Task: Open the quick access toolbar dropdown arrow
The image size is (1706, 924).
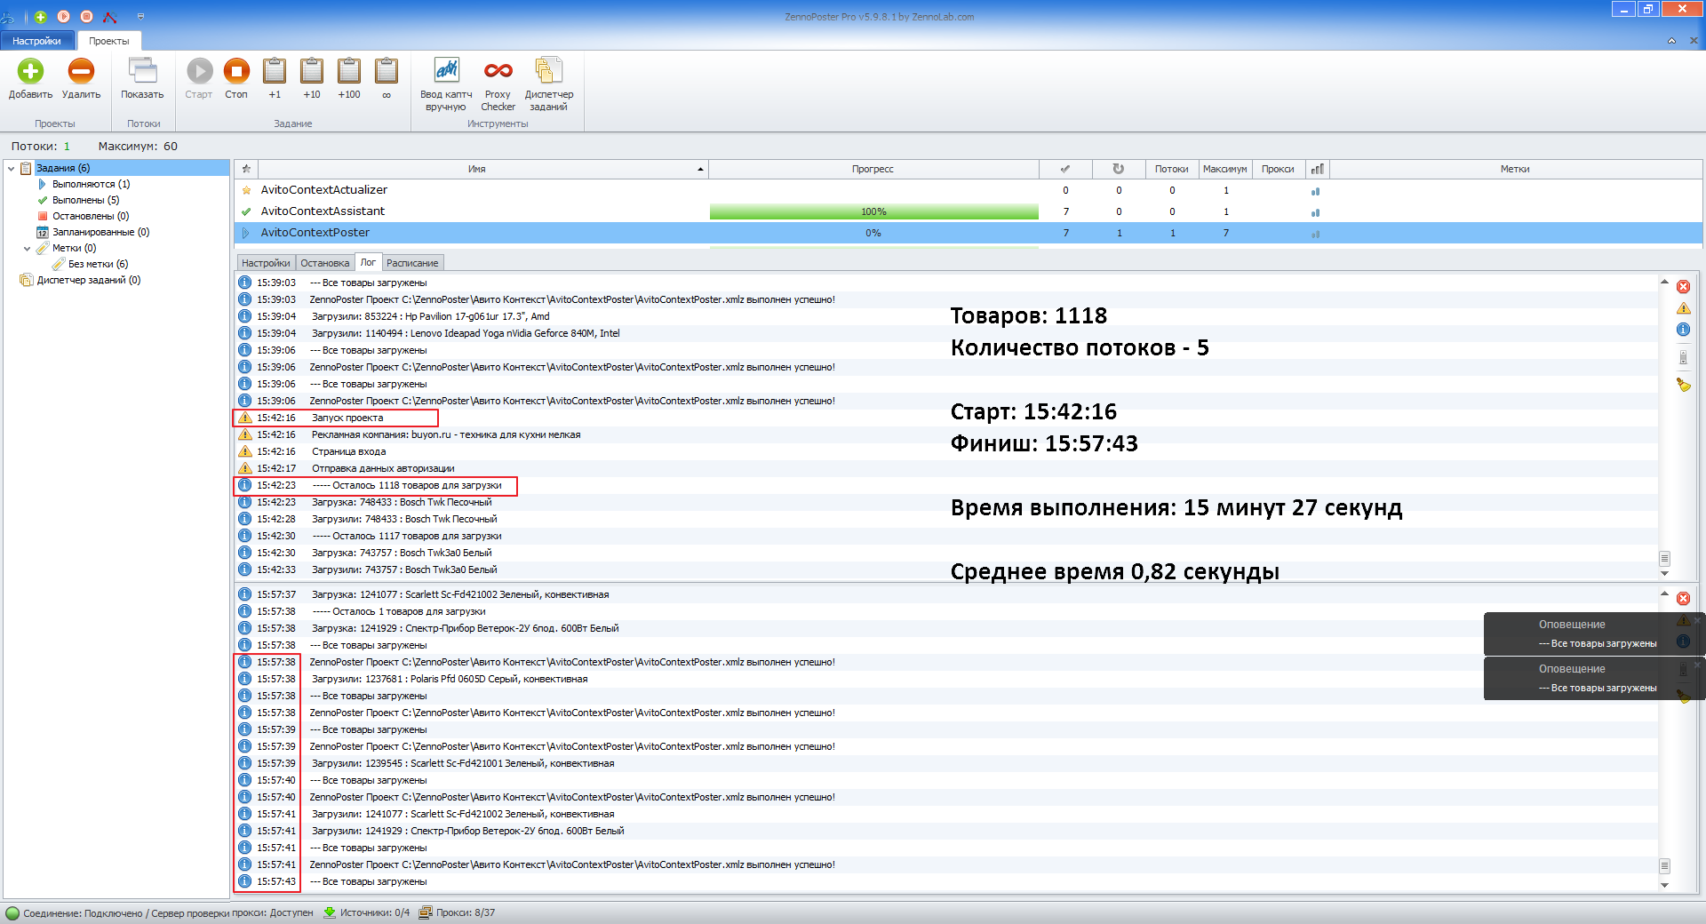Action: point(140,15)
